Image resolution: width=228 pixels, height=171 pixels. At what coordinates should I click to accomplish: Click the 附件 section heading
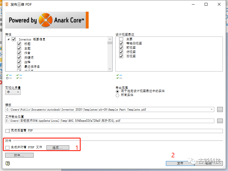point(8,141)
